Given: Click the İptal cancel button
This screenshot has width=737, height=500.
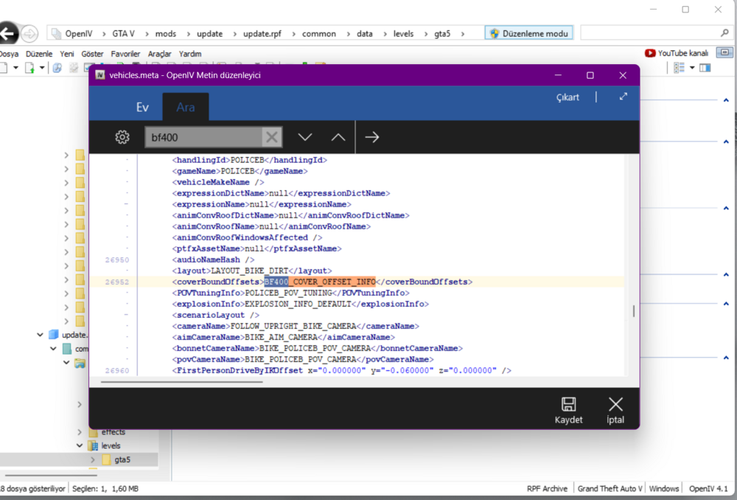Looking at the screenshot, I should [x=615, y=409].
